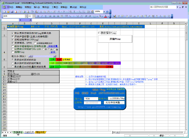The image size is (189, 138).
Task: Open Print Preview from the toolbar
Action: [x=28, y=12]
